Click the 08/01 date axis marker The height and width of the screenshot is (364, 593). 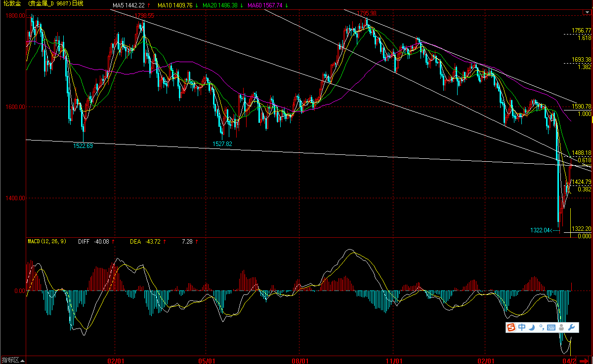pyautogui.click(x=300, y=361)
